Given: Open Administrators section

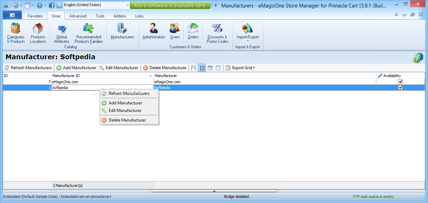Looking at the screenshot, I should pos(154,31).
